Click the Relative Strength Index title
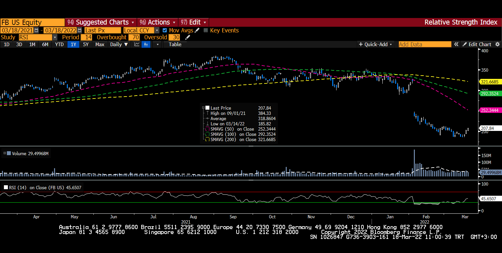502x253 pixels. 461,22
